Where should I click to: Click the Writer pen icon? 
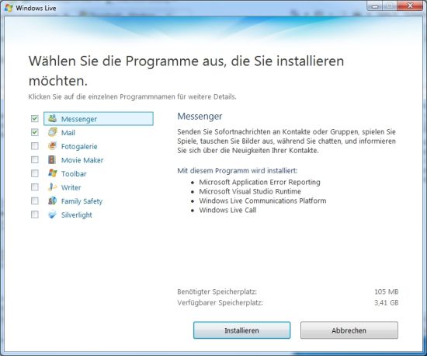(x=52, y=187)
